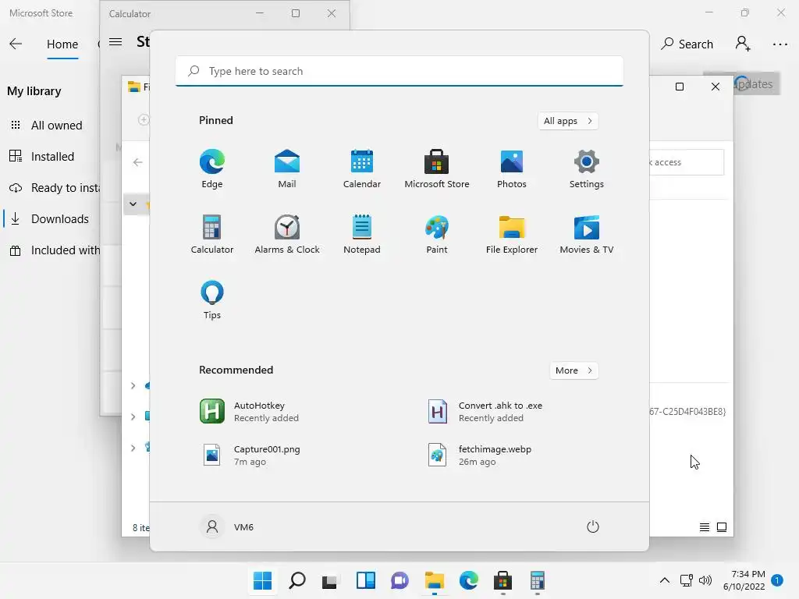
Task: Open Included with device list in Store
Action: 51,250
